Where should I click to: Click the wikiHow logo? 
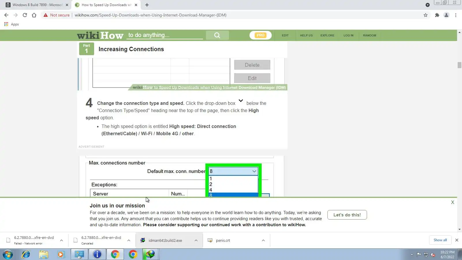pyautogui.click(x=100, y=35)
